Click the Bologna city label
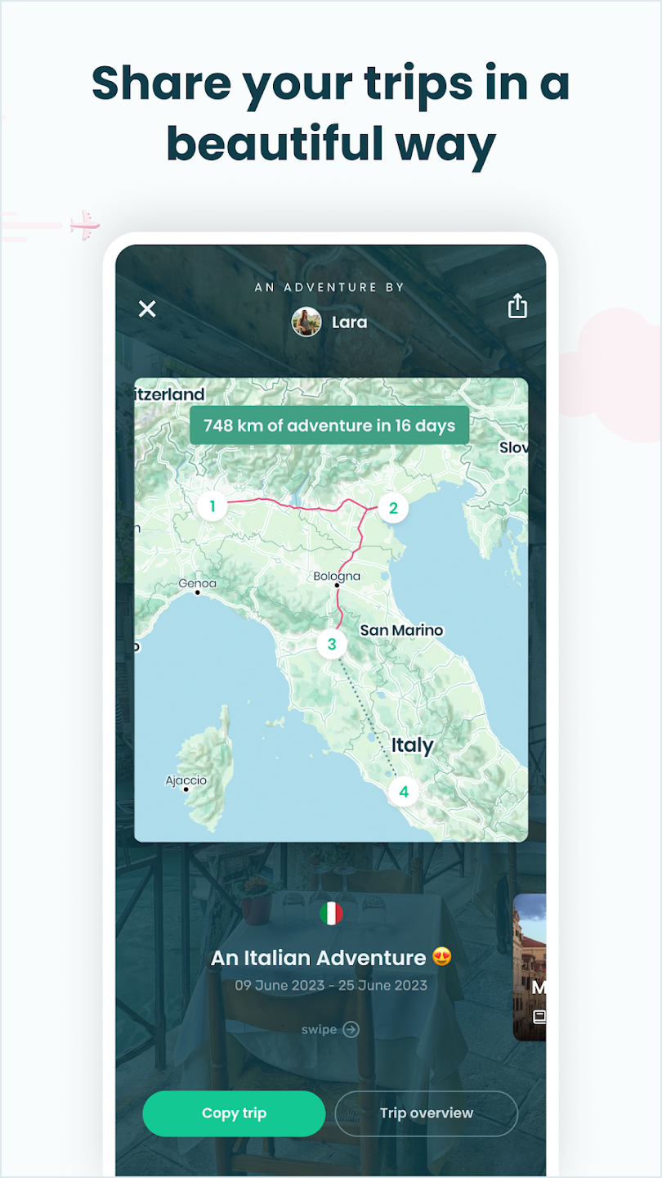Screen dimensions: 662x1178 click(x=337, y=576)
